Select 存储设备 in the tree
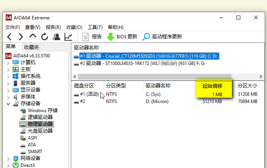Image resolution: width=267 pixels, height=168 pixels. pos(31,103)
